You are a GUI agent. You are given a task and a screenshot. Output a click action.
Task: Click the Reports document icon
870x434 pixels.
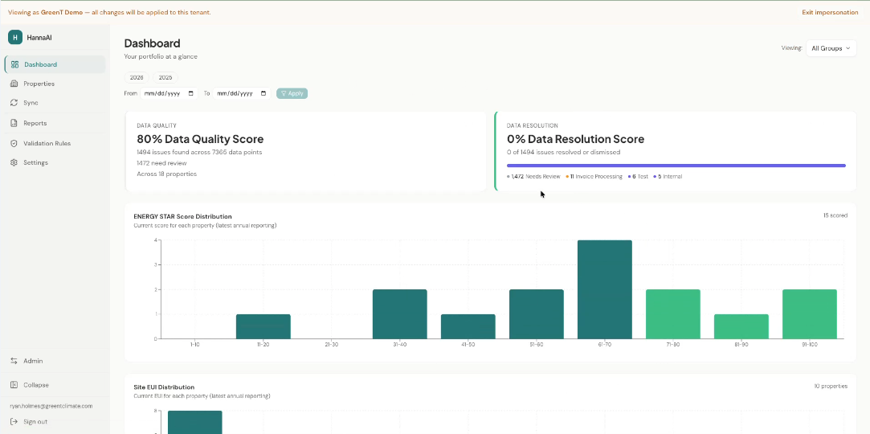click(x=14, y=123)
